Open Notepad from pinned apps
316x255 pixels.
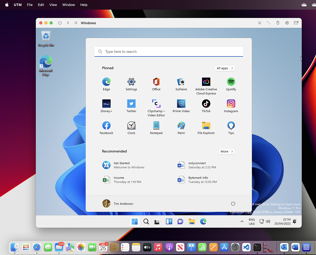tap(156, 126)
